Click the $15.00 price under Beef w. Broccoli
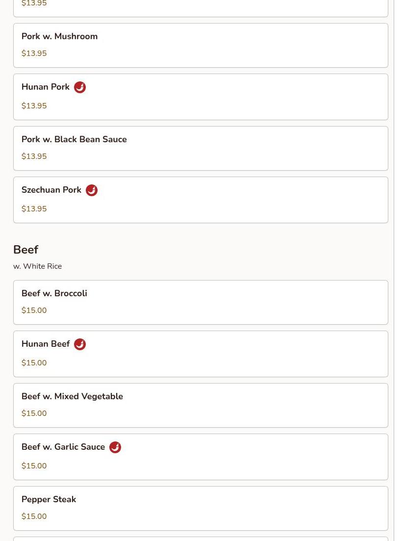This screenshot has height=541, width=404. [34, 310]
